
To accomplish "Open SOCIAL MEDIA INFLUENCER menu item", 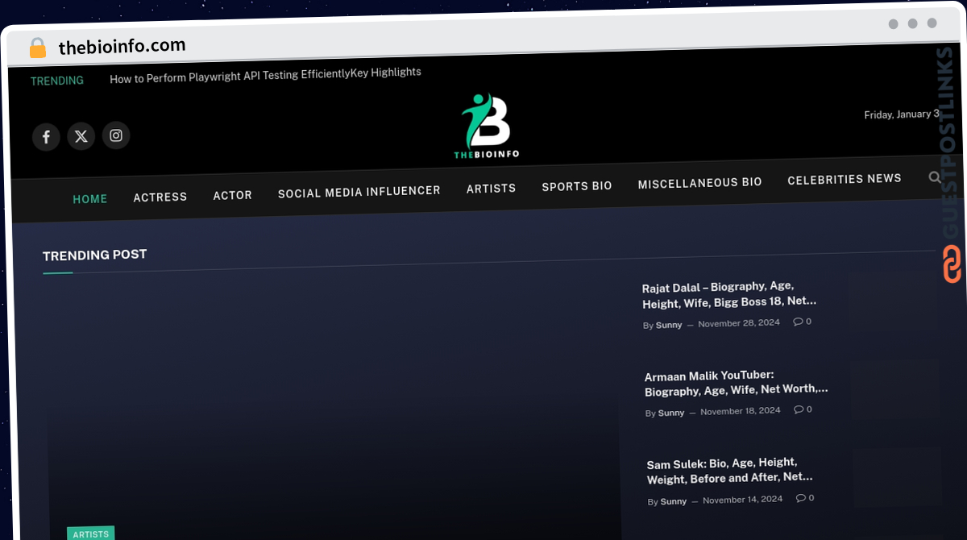I will click(359, 192).
